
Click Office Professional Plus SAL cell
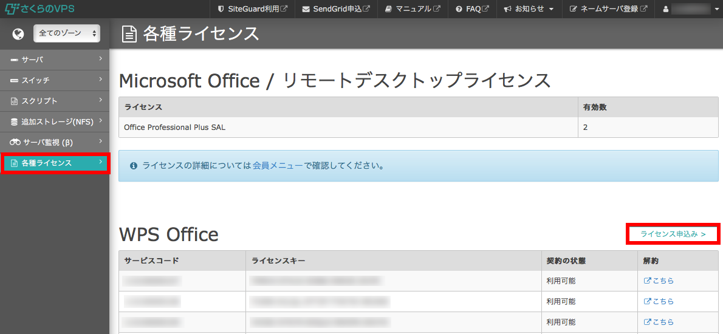348,127
